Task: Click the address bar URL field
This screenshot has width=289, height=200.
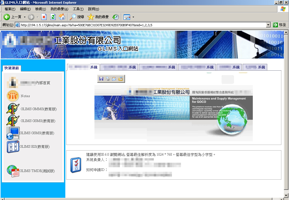Action: pyautogui.click(x=141, y=25)
